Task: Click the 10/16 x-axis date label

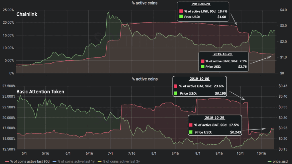Action: (261, 153)
